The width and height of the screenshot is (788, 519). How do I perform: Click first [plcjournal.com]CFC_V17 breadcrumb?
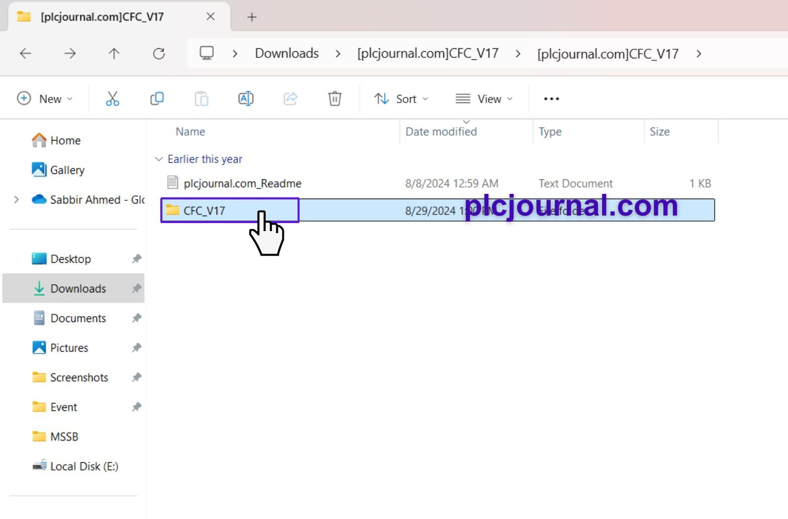click(428, 53)
